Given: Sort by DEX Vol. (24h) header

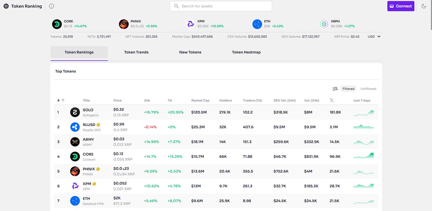Looking at the screenshot, I should pos(285,100).
